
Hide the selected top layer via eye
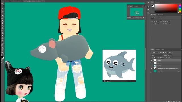point(152,60)
